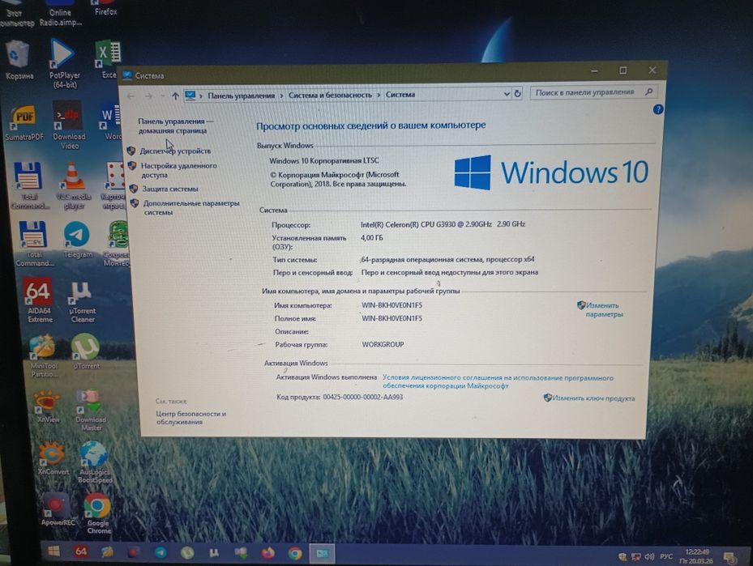Open MiniTool Partition desktop shortcut
The width and height of the screenshot is (753, 566).
(43, 356)
